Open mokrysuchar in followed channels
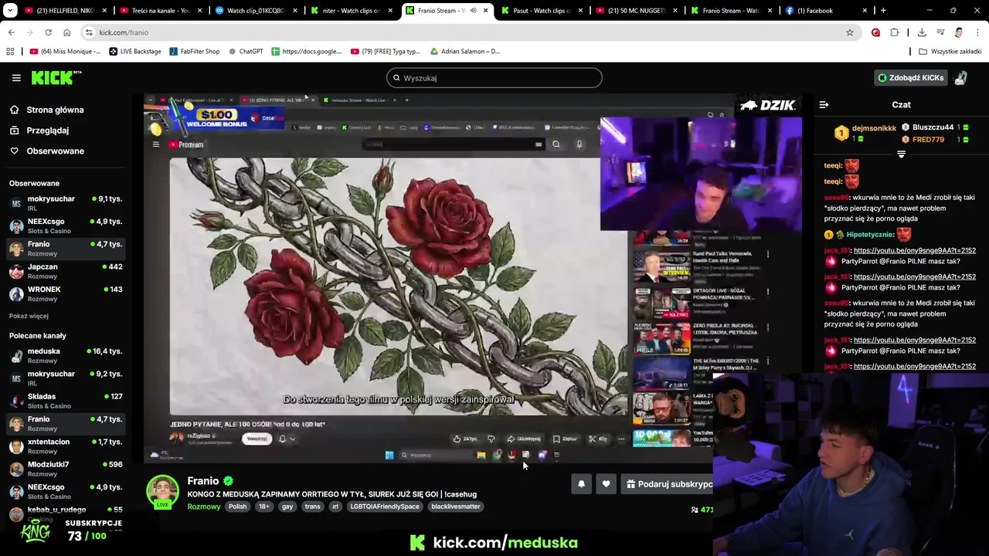The width and height of the screenshot is (989, 556). tap(66, 202)
